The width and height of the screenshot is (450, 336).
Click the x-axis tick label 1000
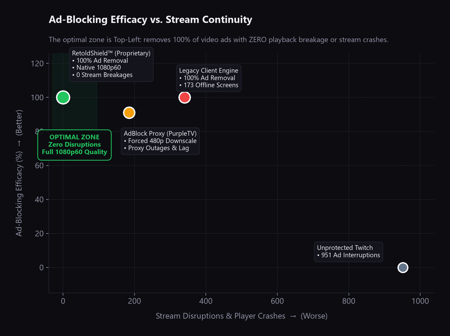[x=420, y=301]
